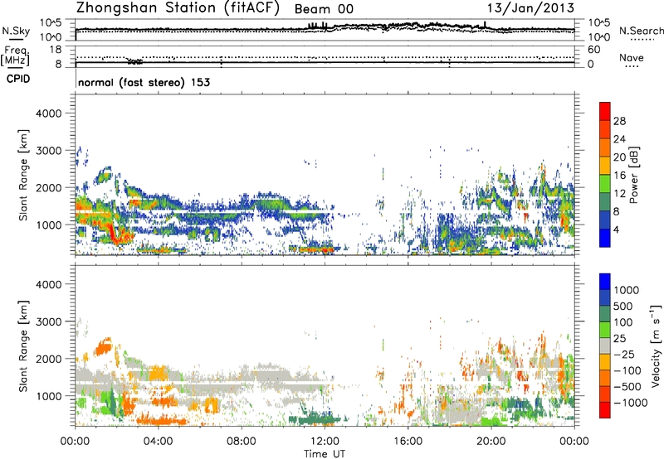Click the 28 value on power colorbar
The image size is (664, 459).
pos(619,121)
